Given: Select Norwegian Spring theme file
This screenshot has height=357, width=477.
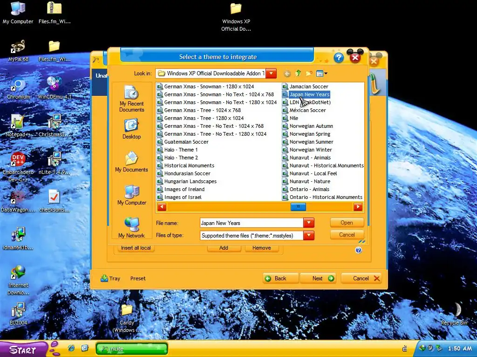Looking at the screenshot, I should [307, 134].
